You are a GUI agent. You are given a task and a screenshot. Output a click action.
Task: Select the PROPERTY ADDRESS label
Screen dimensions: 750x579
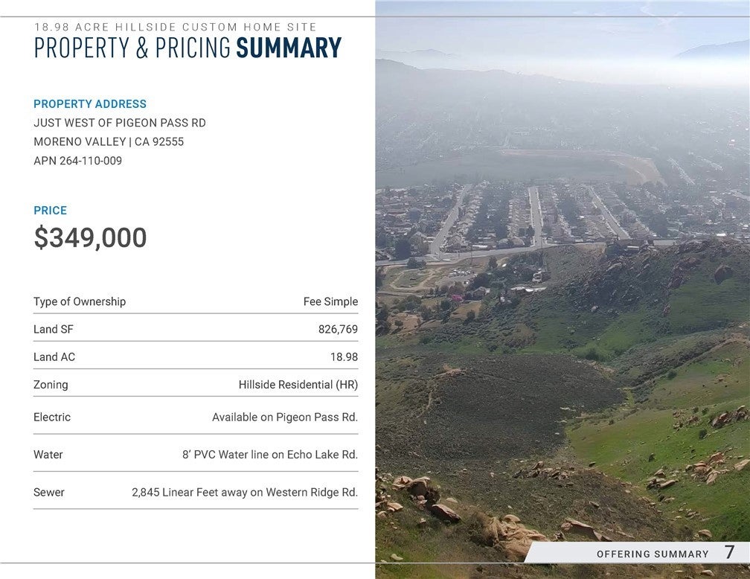[x=90, y=104]
